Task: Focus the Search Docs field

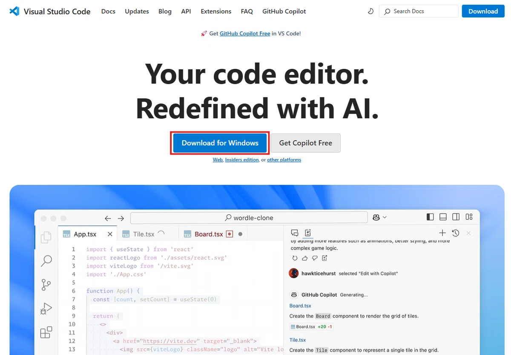Action: (419, 11)
